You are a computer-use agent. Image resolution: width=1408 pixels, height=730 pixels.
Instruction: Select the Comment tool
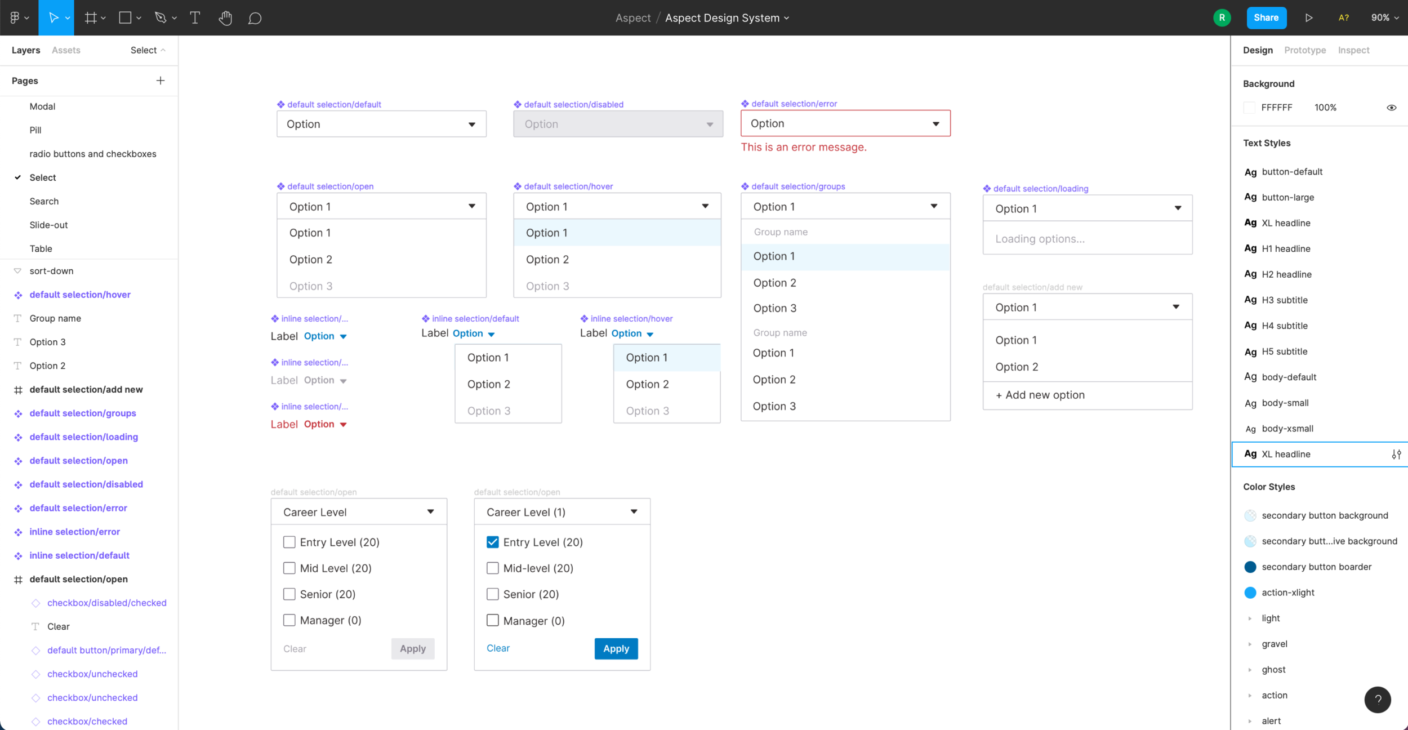point(255,18)
